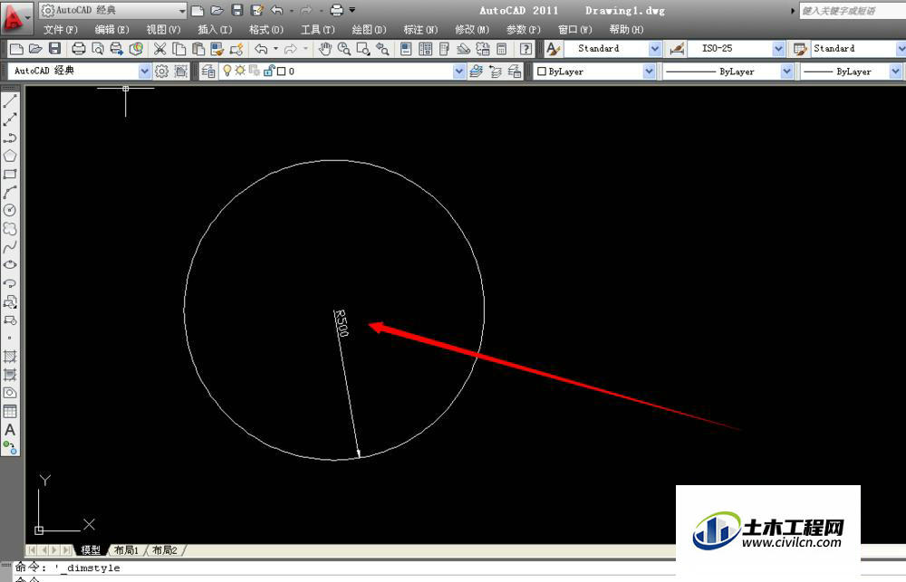
Task: Activate Zoom Window tool
Action: pyautogui.click(x=363, y=49)
